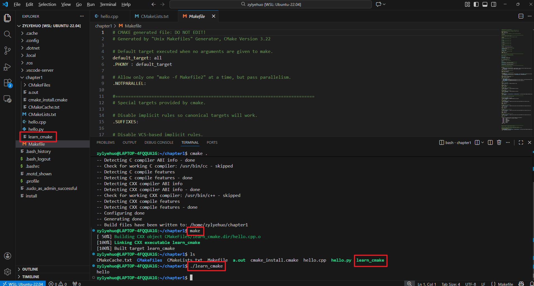
Task: Click the Split Editor Right icon
Action: tap(521, 16)
